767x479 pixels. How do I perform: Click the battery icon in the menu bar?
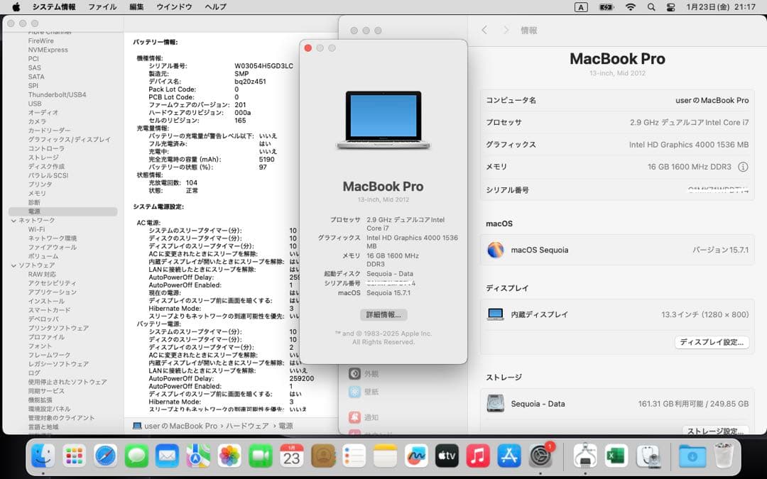coord(606,7)
